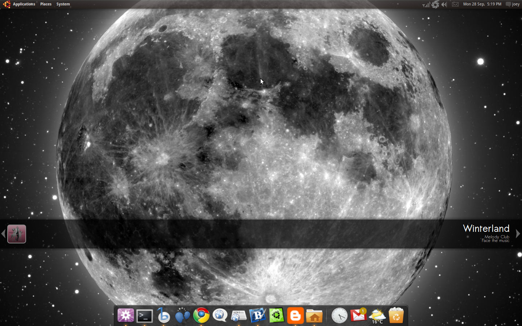Viewport: 522px width, 326px height.
Task: Open the home folder from the dock
Action: click(x=314, y=316)
